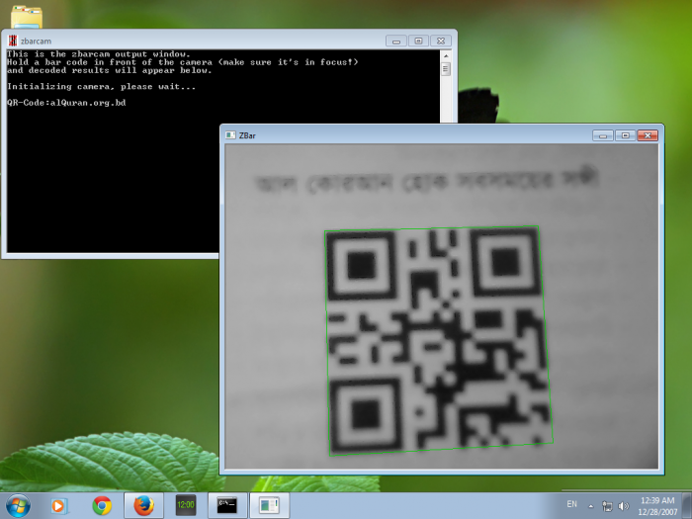
Task: Minimize the ZBar window
Action: pyautogui.click(x=603, y=135)
